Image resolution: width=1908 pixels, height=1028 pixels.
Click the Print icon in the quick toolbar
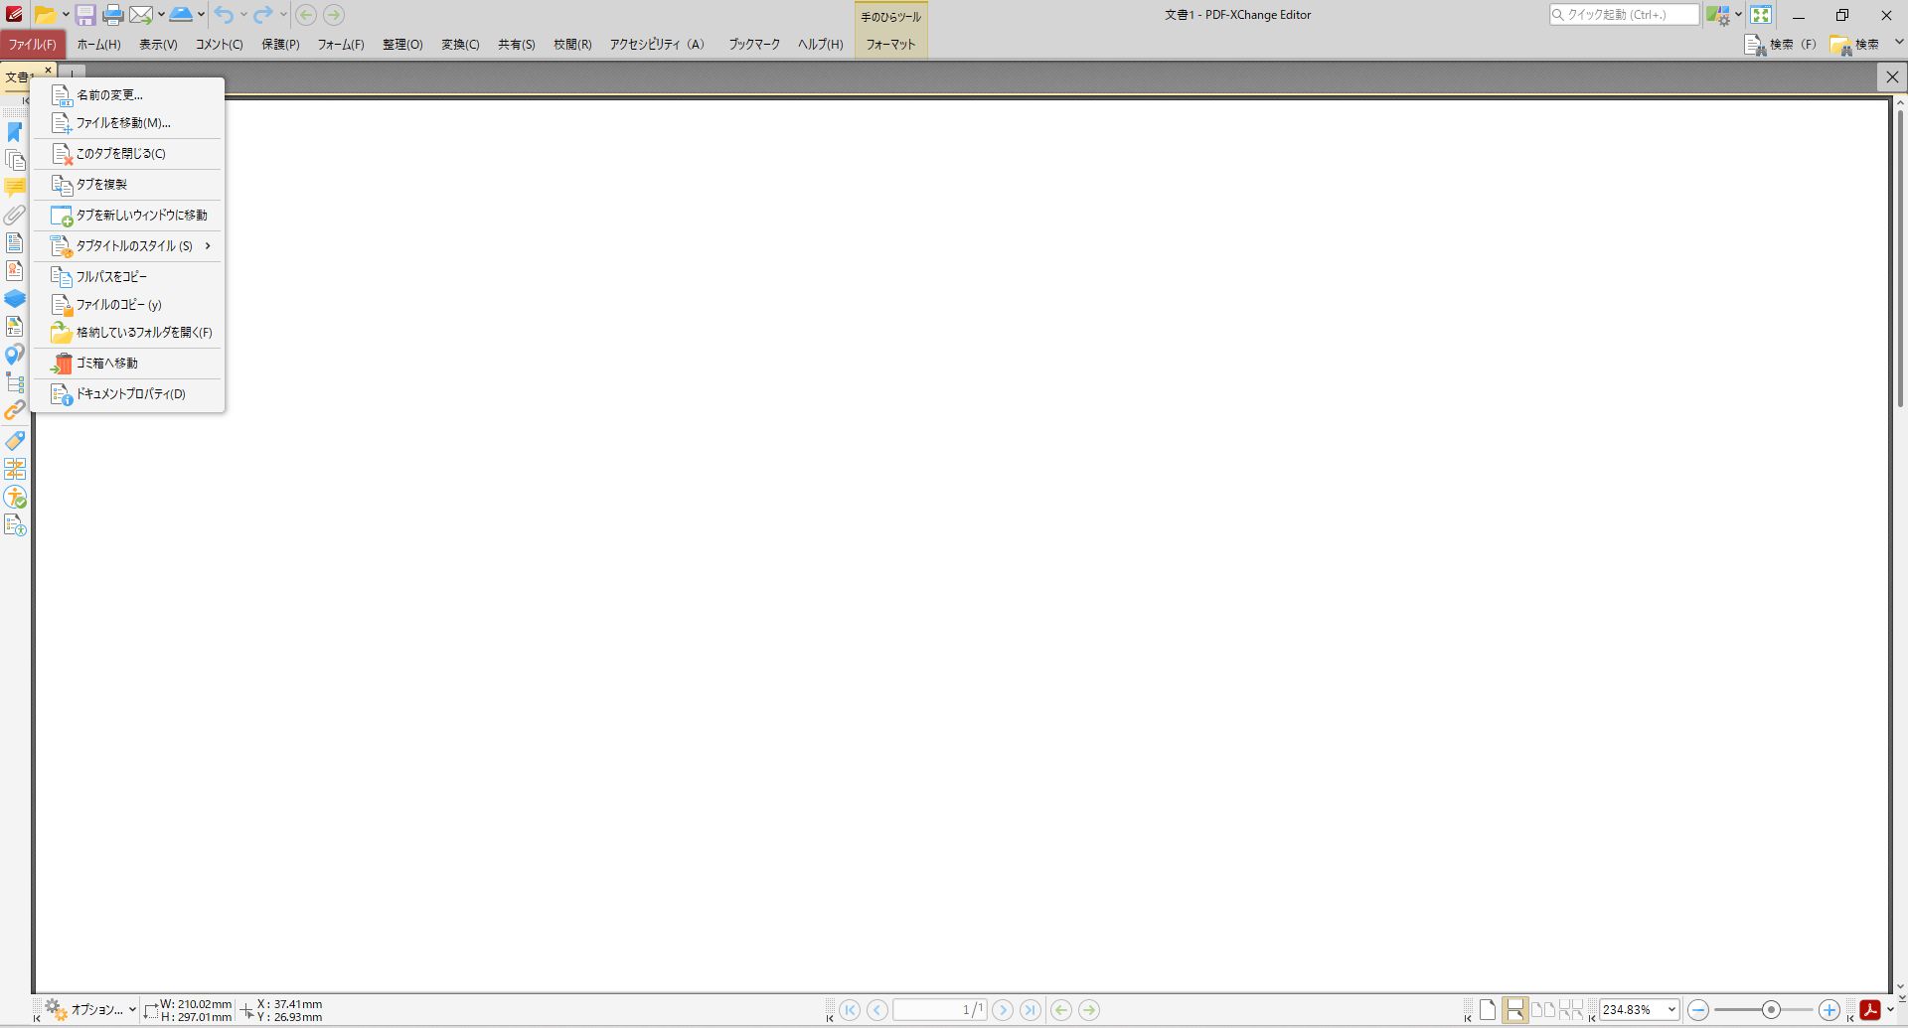113,15
